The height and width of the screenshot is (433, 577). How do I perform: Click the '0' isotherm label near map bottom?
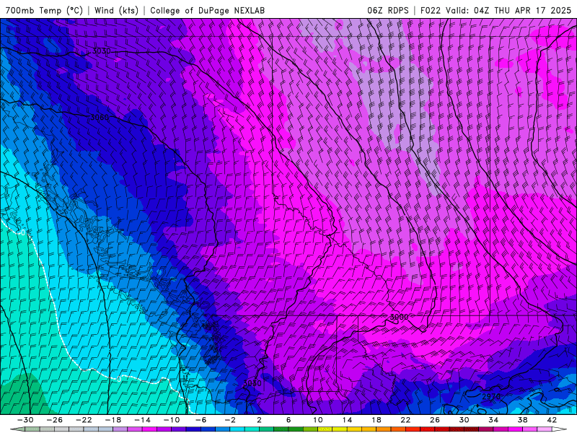[119, 378]
